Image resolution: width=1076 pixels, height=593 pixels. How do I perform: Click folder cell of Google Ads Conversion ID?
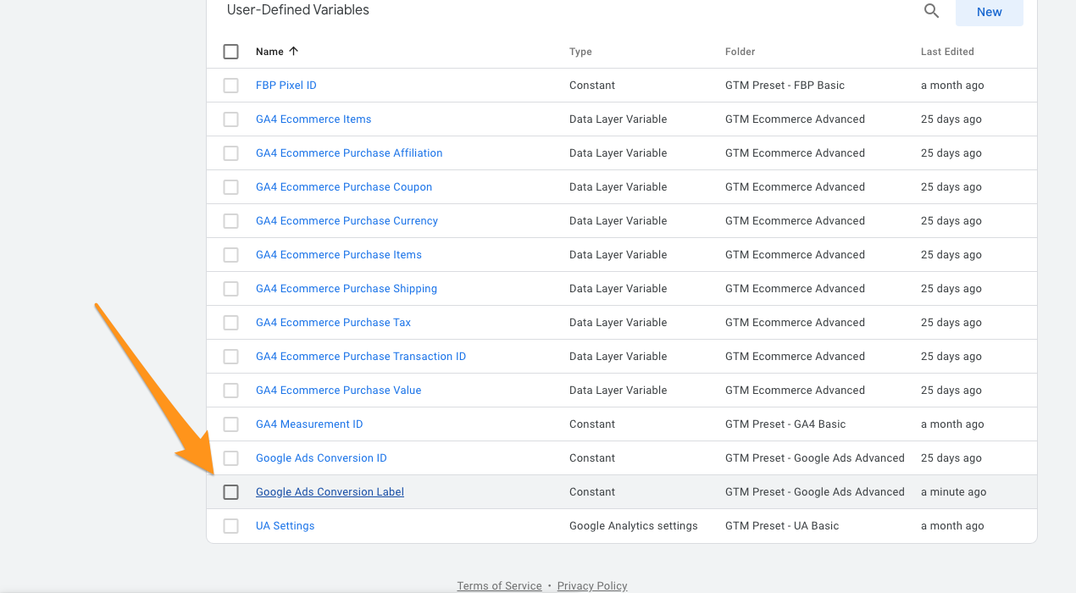click(x=815, y=458)
